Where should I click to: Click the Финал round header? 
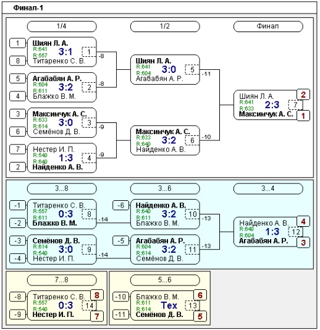point(268,27)
